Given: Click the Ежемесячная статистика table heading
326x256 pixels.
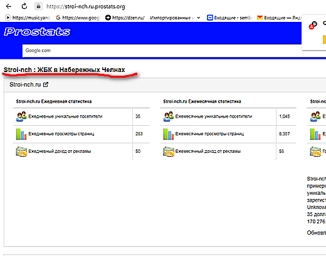Looking at the screenshot, I should point(202,101).
